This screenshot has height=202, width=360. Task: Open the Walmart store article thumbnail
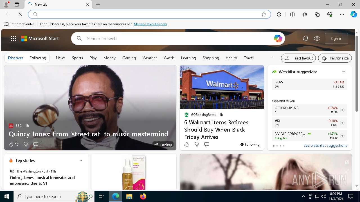click(222, 87)
